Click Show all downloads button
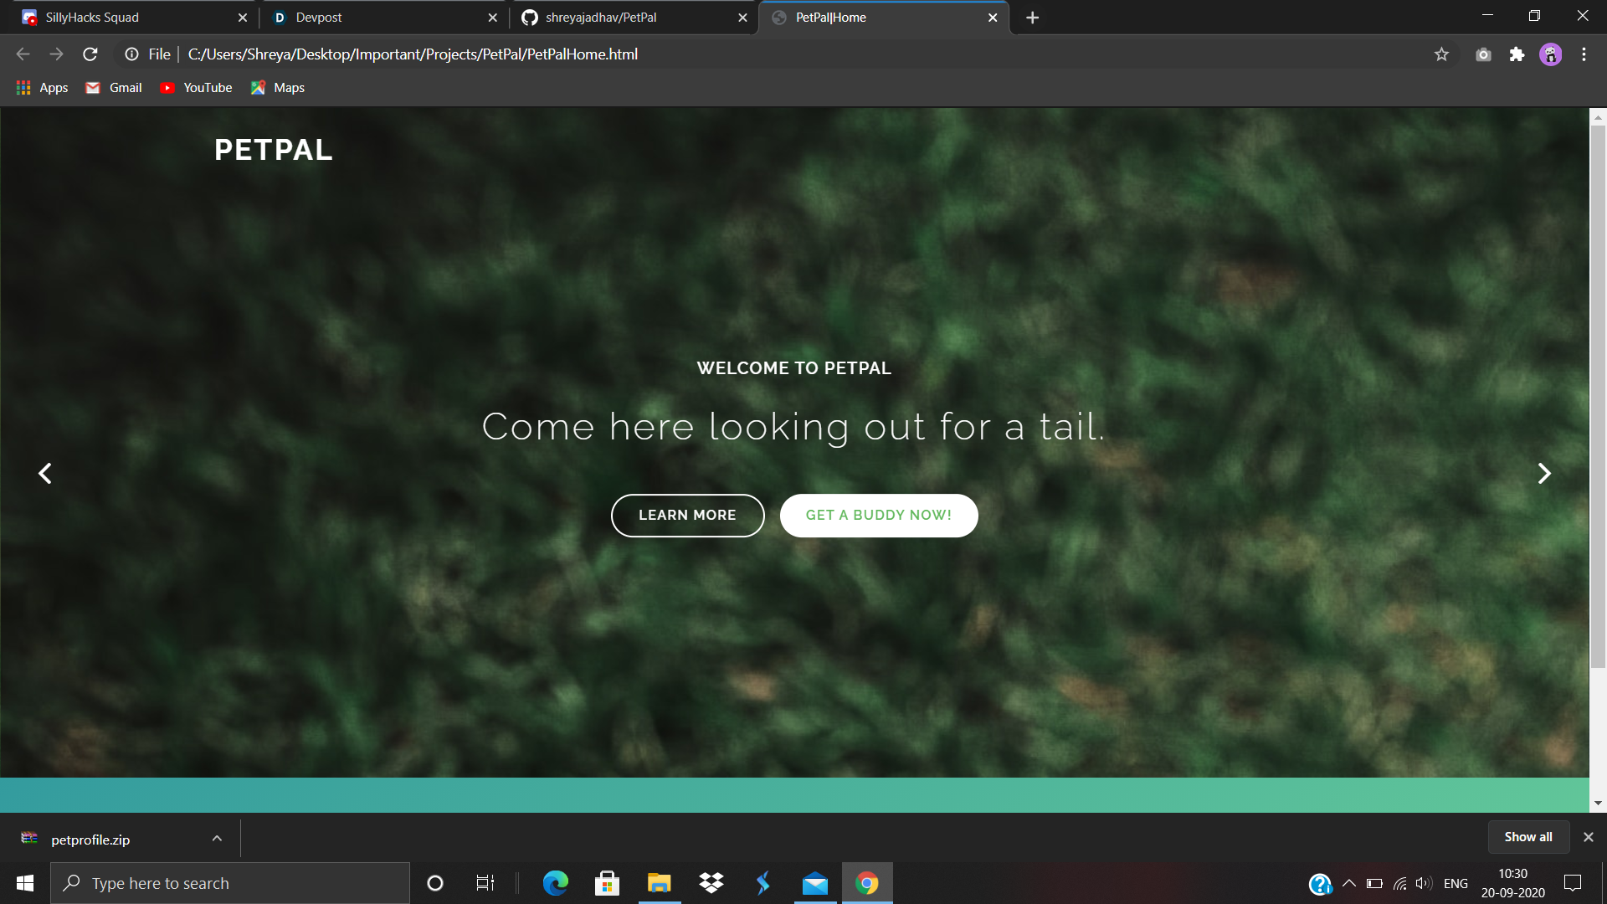This screenshot has height=904, width=1607. (x=1527, y=837)
